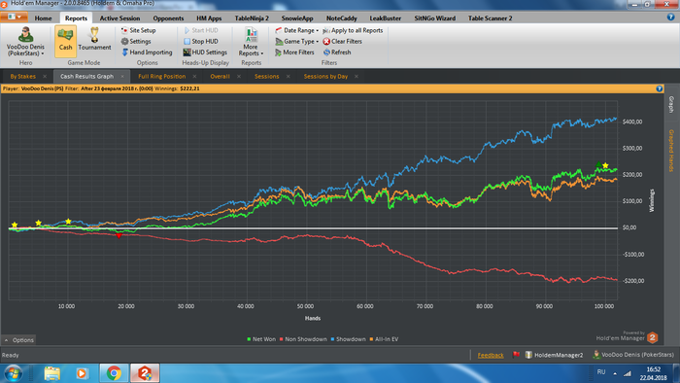The height and width of the screenshot is (383, 680).
Task: Open the Date Range filter dropdown
Action: [297, 30]
